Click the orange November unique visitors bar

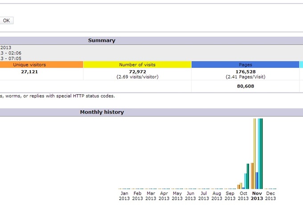[252, 176]
